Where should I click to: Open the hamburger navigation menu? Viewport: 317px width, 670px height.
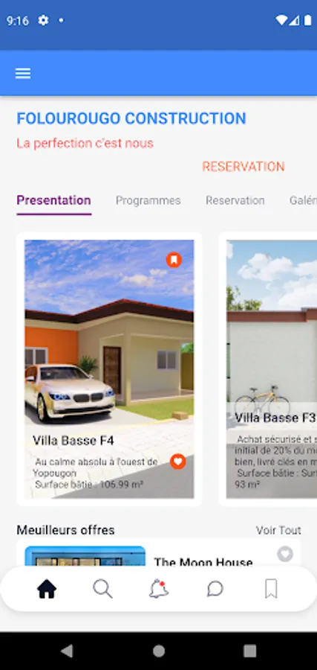[x=23, y=74]
